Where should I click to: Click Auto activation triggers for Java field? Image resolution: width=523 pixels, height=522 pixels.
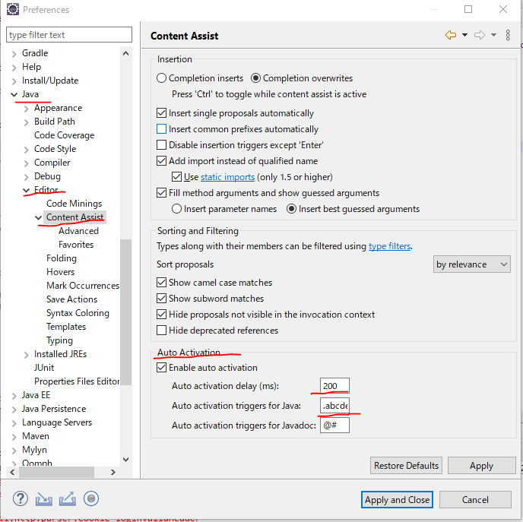point(334,406)
